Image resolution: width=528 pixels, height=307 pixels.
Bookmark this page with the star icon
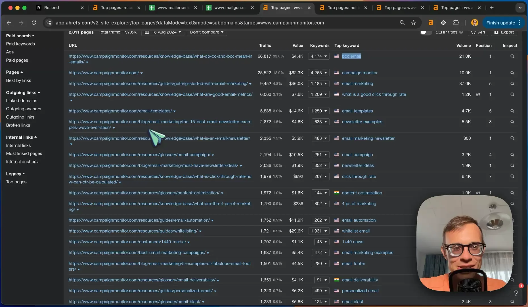coord(413,23)
